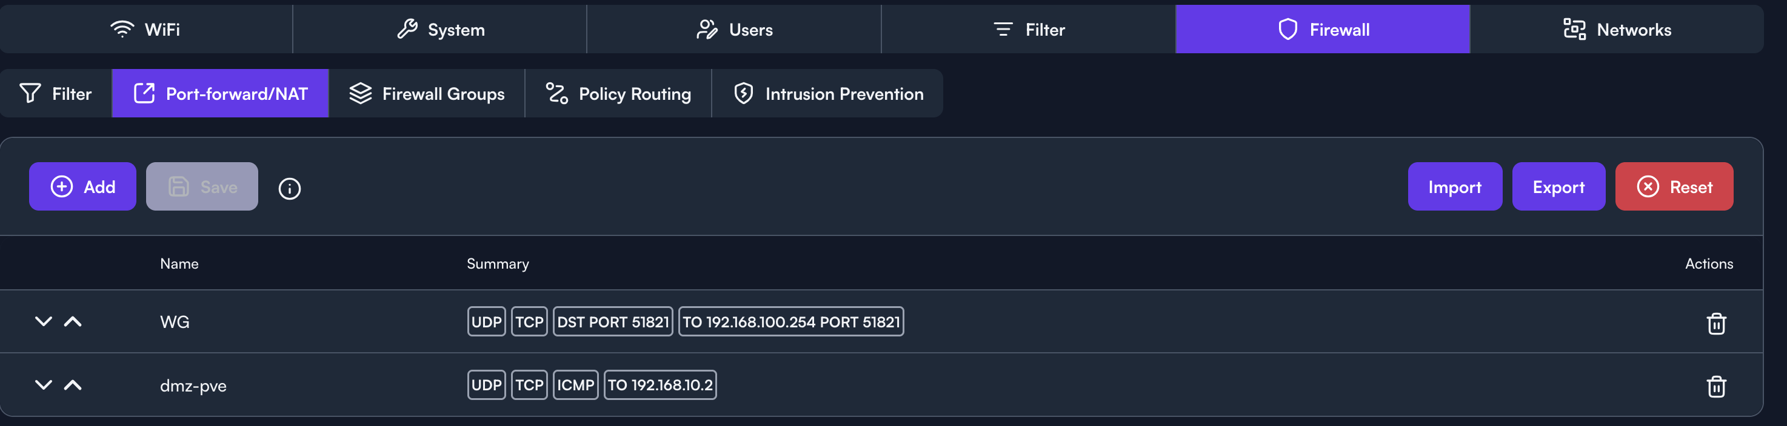The image size is (1787, 426).
Task: Move the WG rule up
Action: 73,321
